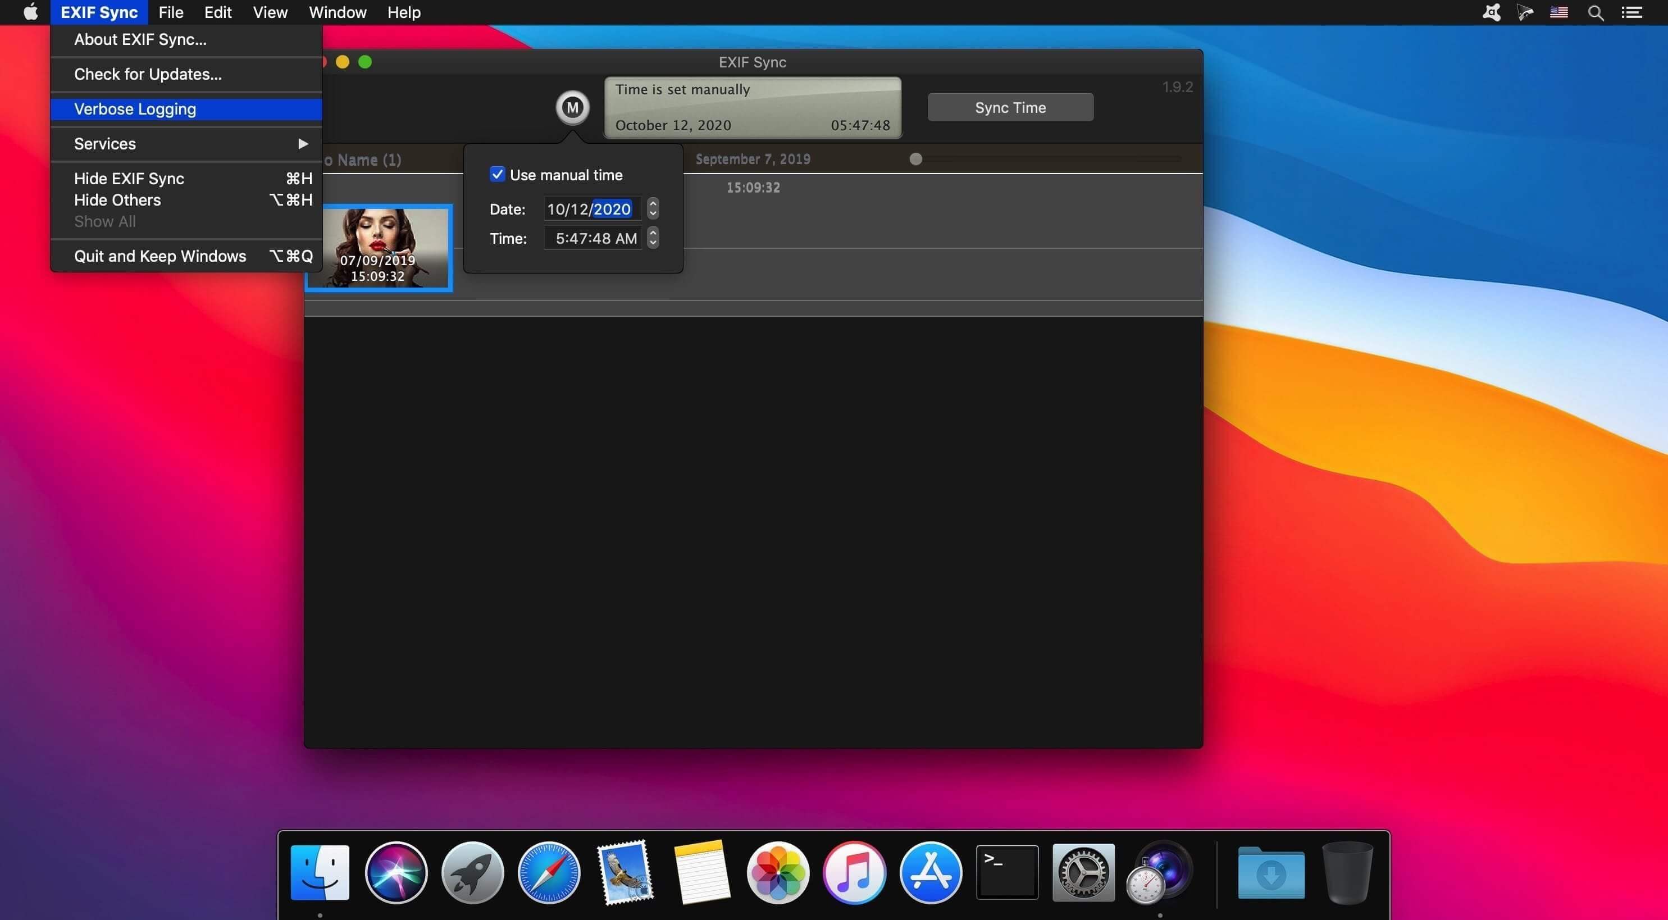
Task: Open Launchpad rocket icon in dock
Action: point(472,872)
